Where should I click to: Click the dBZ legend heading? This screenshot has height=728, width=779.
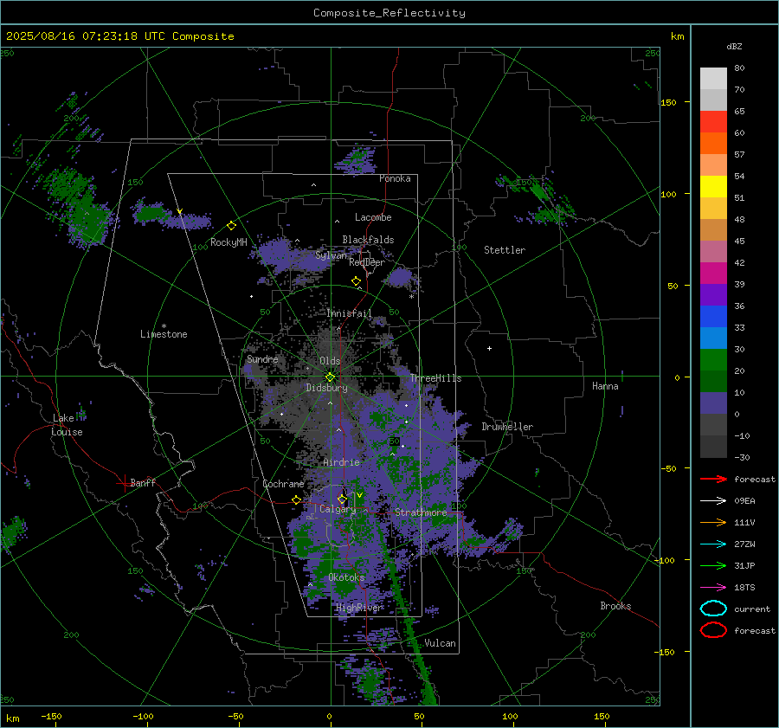[734, 46]
